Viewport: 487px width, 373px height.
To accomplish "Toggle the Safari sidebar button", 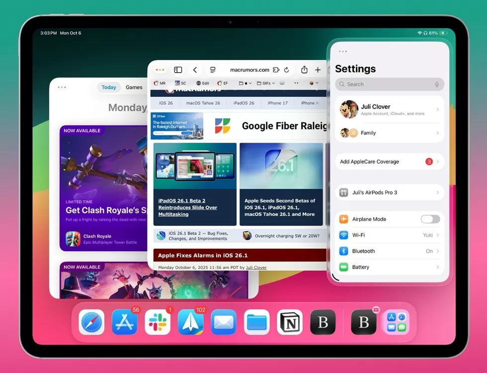I will tap(178, 70).
